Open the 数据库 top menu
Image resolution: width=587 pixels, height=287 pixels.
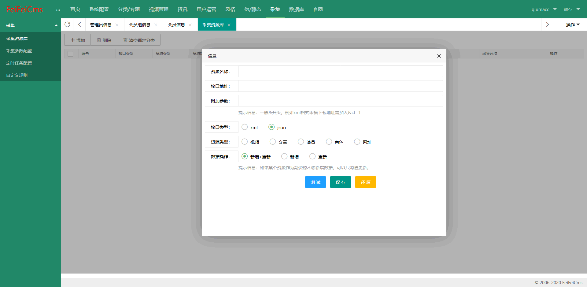(296, 9)
